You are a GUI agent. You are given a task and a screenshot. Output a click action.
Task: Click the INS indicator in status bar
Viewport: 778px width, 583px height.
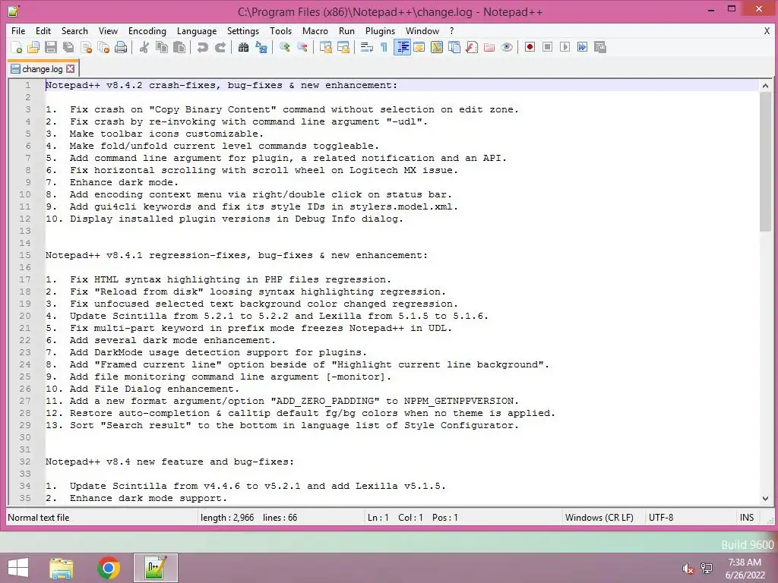coord(747,518)
